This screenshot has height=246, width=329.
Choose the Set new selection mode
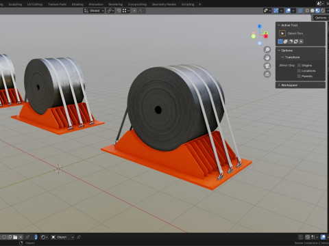[x=280, y=42]
